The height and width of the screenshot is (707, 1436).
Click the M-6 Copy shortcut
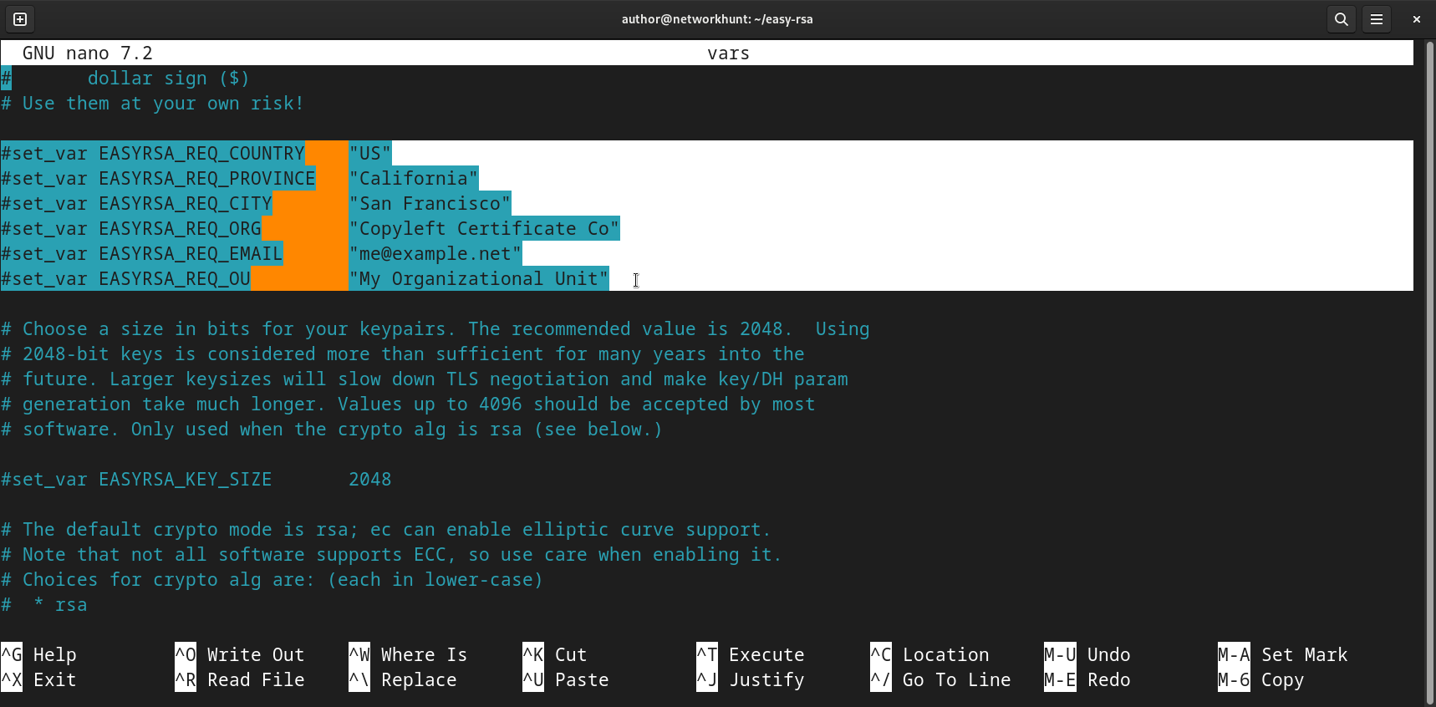click(1261, 679)
